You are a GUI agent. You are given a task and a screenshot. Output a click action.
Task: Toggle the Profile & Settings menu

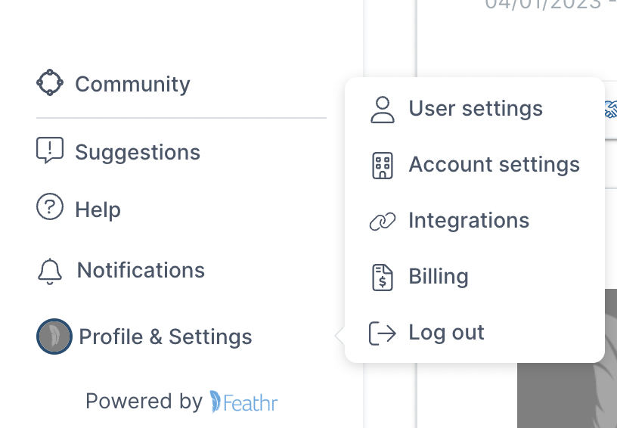(166, 337)
